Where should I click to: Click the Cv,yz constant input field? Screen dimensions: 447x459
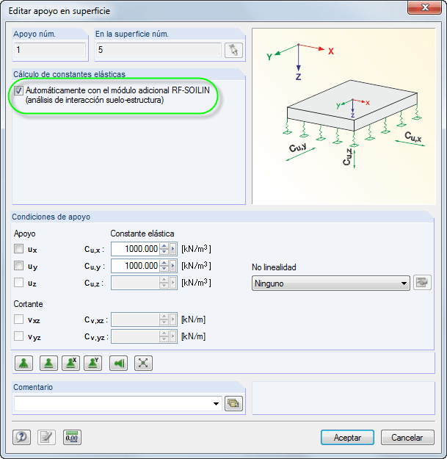click(x=136, y=336)
